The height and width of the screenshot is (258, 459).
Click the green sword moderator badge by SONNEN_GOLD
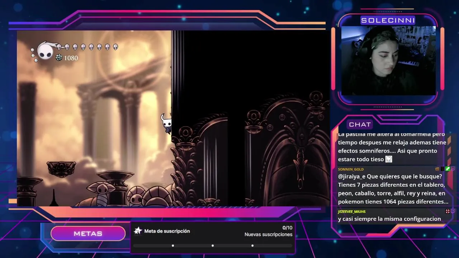(x=448, y=169)
